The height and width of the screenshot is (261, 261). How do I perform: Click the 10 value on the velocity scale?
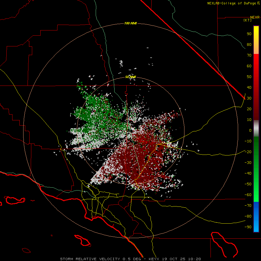(249, 120)
